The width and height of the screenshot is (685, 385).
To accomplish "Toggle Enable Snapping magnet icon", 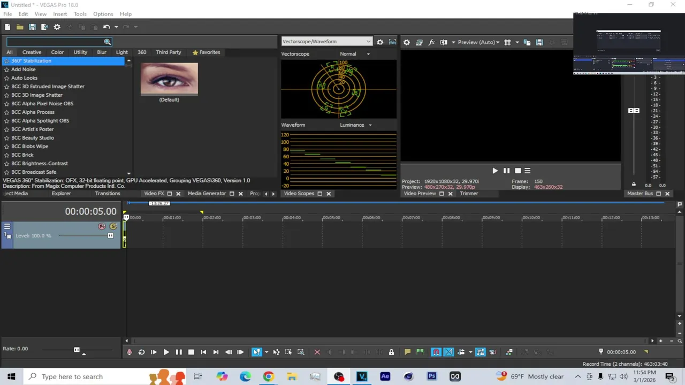I will click(436, 352).
